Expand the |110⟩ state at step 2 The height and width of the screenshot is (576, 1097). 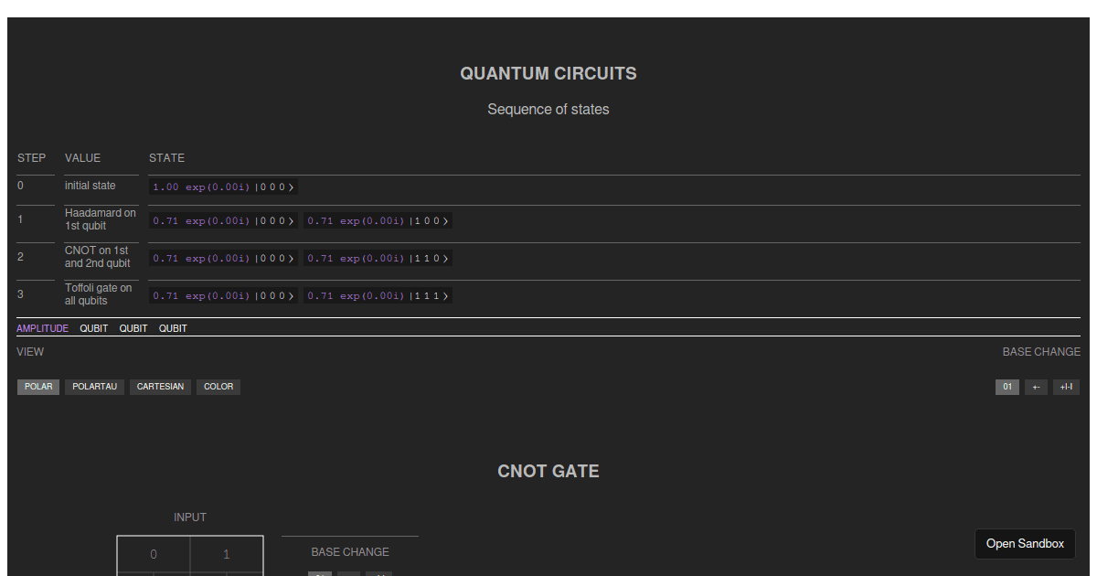[378, 258]
